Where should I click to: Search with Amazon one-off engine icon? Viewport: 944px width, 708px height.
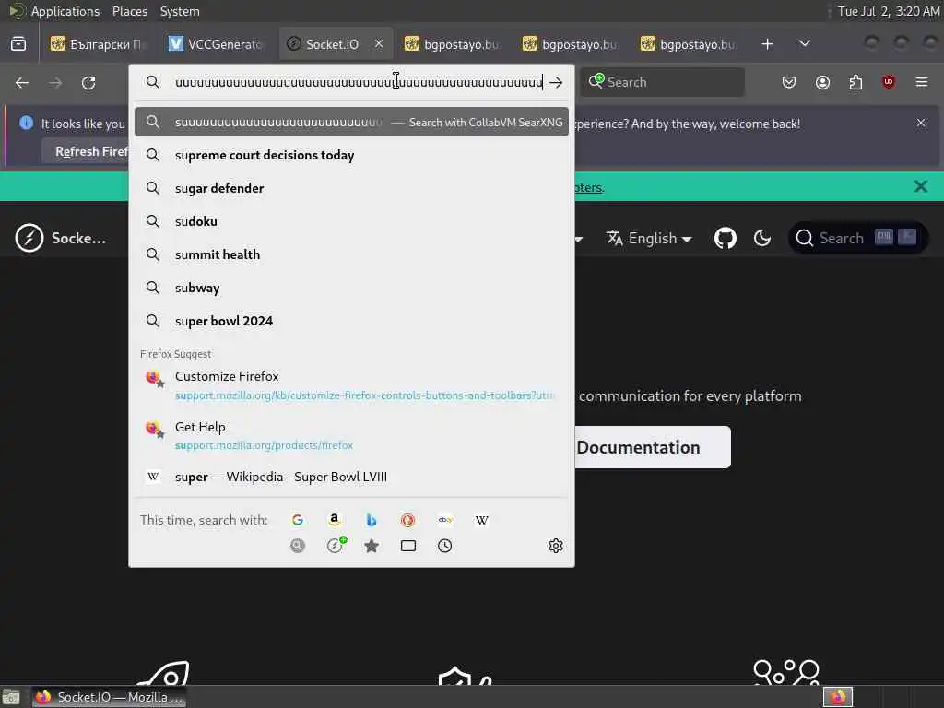click(334, 520)
